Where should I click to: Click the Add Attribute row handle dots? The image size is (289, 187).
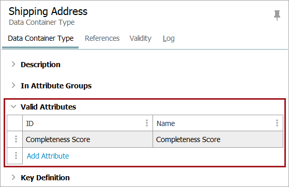coord(16,155)
